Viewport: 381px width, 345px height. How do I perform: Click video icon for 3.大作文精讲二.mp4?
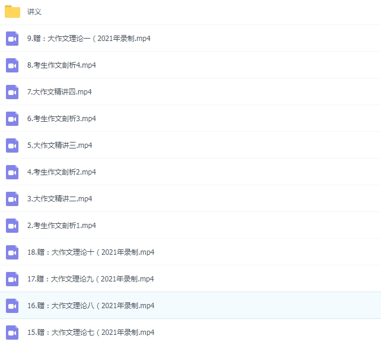[12, 199]
